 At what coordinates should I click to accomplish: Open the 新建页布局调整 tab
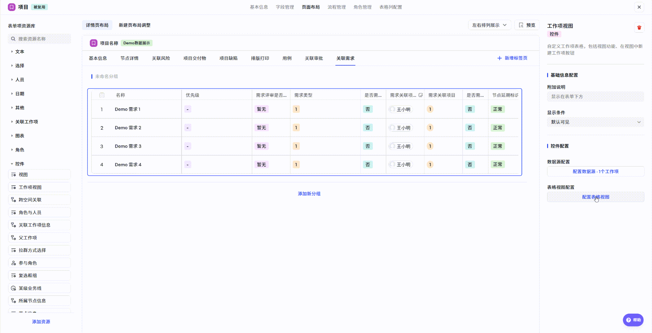[135, 25]
